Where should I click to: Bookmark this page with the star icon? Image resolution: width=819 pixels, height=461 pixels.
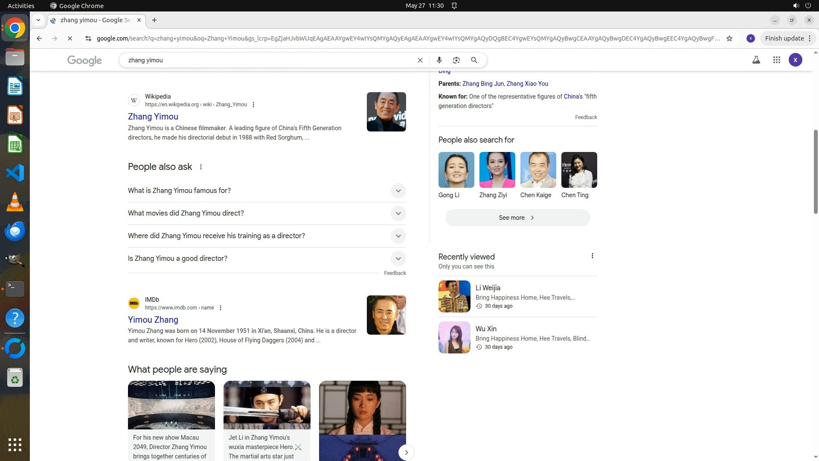729,38
